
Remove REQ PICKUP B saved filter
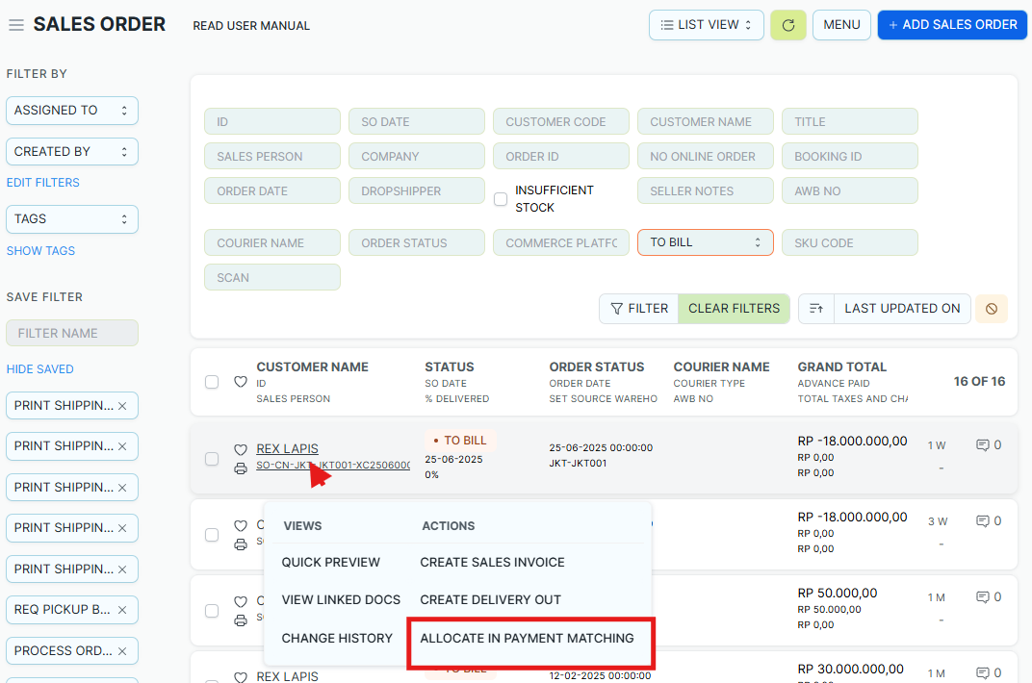point(122,610)
